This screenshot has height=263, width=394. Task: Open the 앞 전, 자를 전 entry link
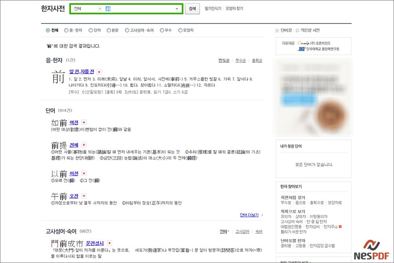coord(81,72)
